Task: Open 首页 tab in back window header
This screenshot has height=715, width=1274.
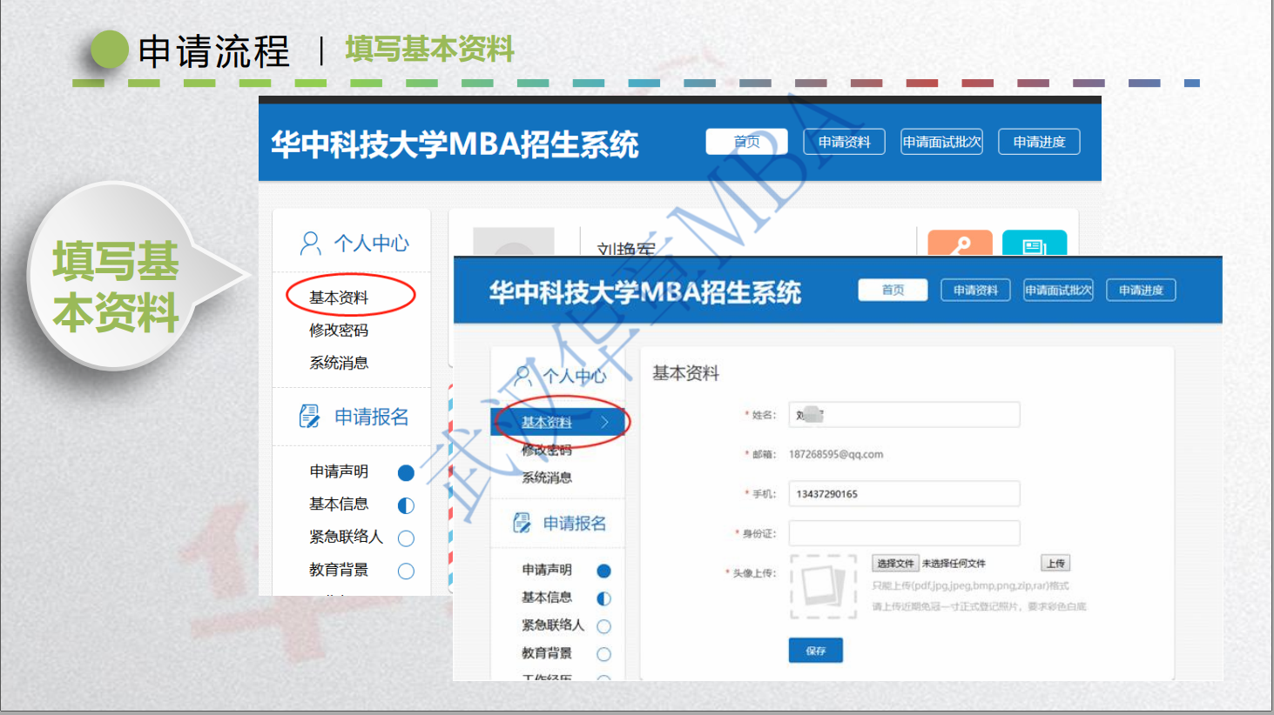Action: click(x=746, y=142)
